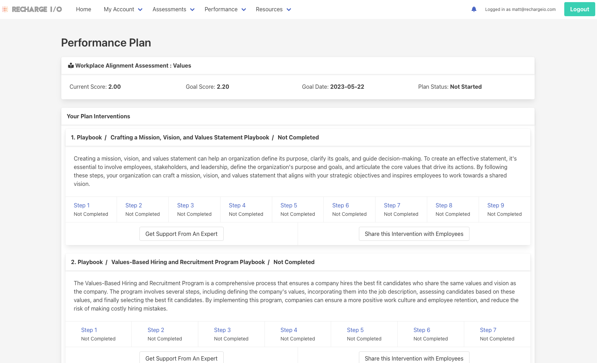Image resolution: width=597 pixels, height=363 pixels.
Task: Open Step 1 of the Values-Based Hiring playbook
Action: 89,330
